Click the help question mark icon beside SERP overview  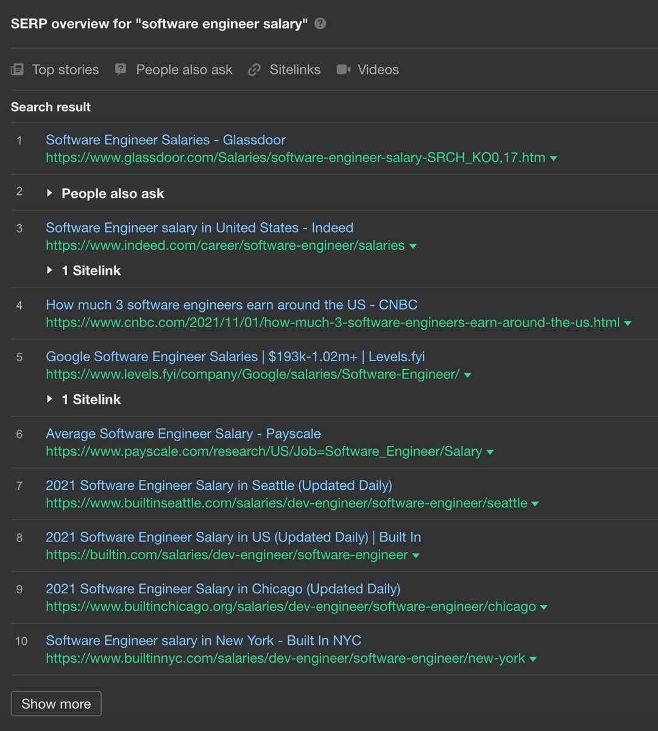point(320,24)
